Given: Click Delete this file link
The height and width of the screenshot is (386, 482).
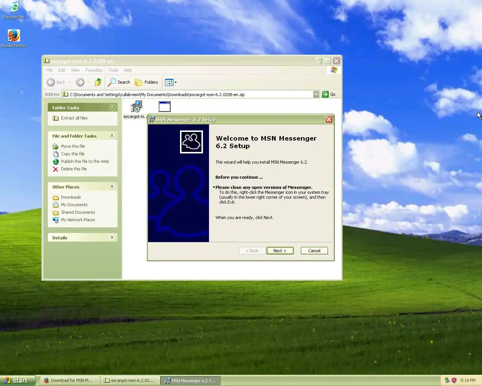Looking at the screenshot, I should (x=74, y=169).
